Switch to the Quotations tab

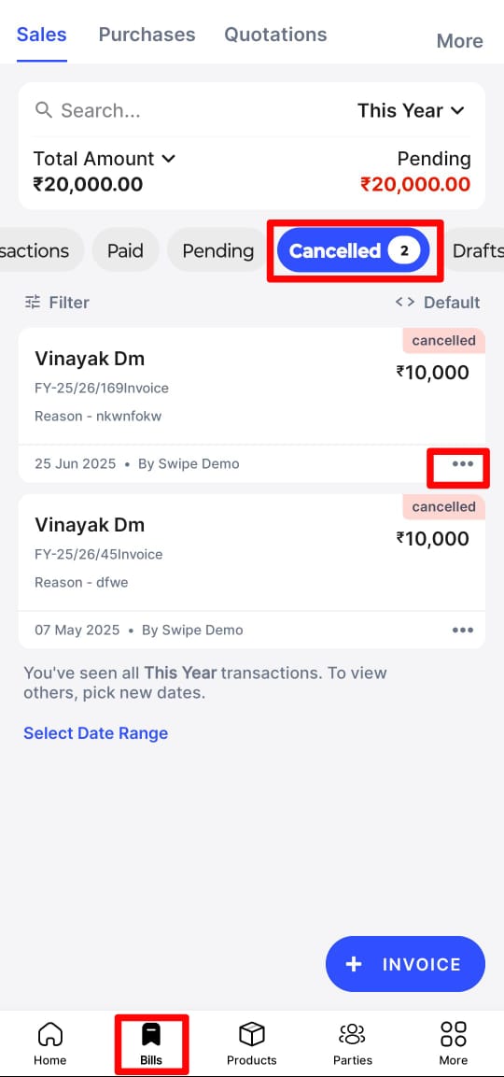[x=275, y=35]
